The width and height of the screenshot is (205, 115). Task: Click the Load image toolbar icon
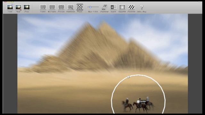[x=10, y=7]
